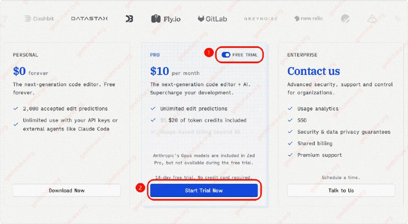Click the round planet-shaped logo
The image size is (408, 224).
point(345,19)
